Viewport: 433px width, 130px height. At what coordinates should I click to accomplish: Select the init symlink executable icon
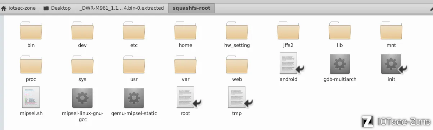pyautogui.click(x=392, y=64)
